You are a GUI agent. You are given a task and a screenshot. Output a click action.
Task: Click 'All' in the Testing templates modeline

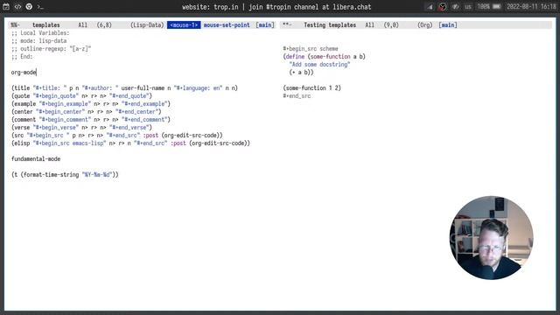pyautogui.click(x=369, y=25)
